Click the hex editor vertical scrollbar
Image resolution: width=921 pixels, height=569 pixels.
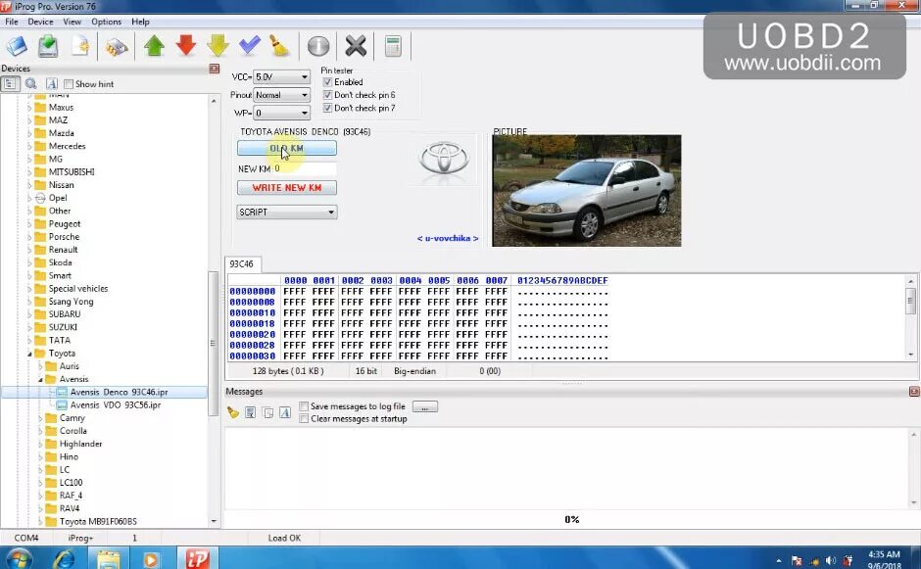coord(910,301)
